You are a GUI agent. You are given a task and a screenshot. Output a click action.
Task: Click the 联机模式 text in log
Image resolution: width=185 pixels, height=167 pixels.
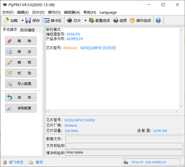tap(53, 30)
